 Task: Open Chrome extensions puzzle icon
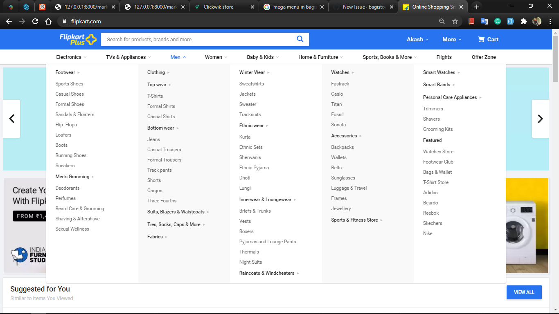[523, 21]
